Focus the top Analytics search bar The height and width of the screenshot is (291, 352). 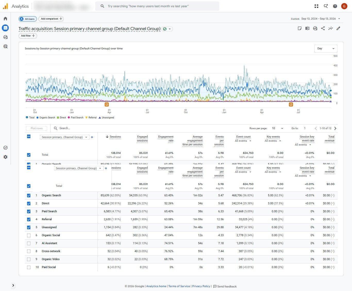pos(157,6)
